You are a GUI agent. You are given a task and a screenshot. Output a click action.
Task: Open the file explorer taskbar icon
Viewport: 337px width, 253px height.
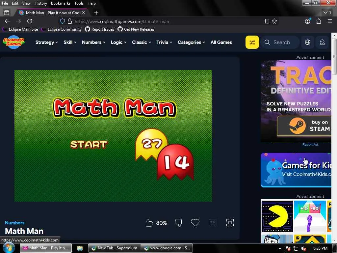click(80, 248)
